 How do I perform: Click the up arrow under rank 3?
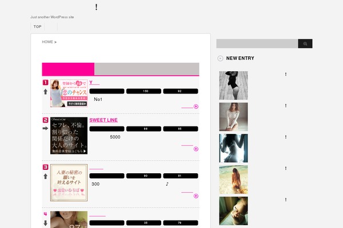[45, 176]
